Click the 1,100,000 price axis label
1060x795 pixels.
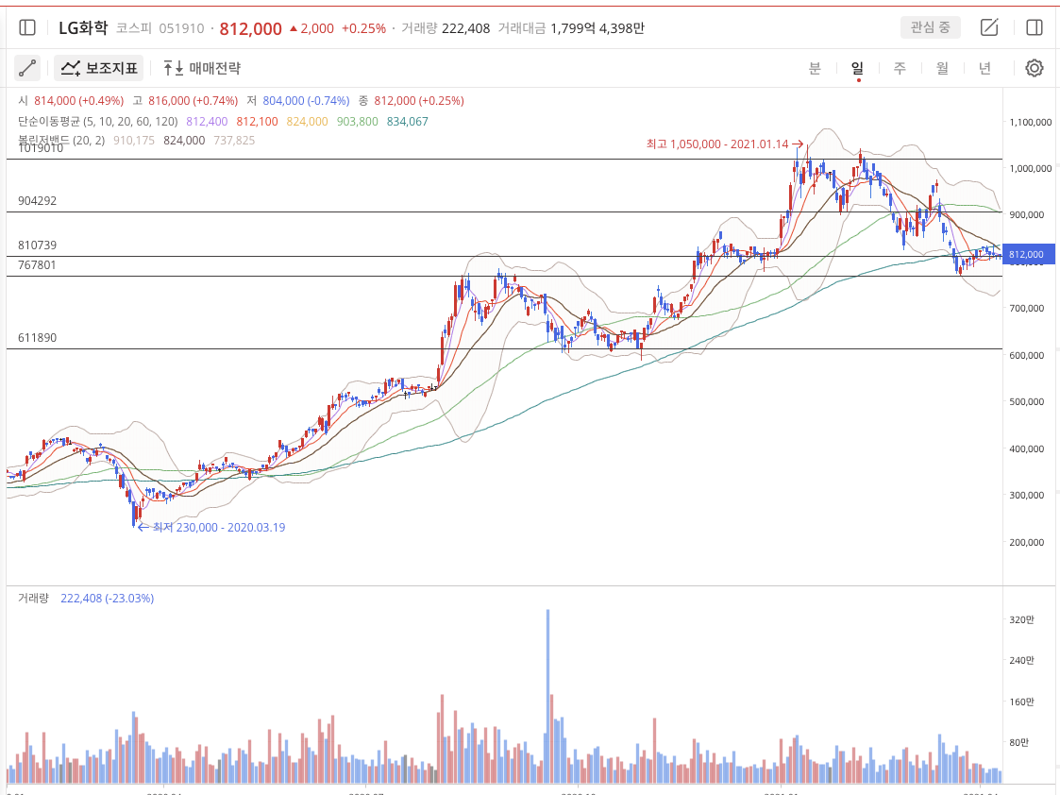click(x=1030, y=123)
